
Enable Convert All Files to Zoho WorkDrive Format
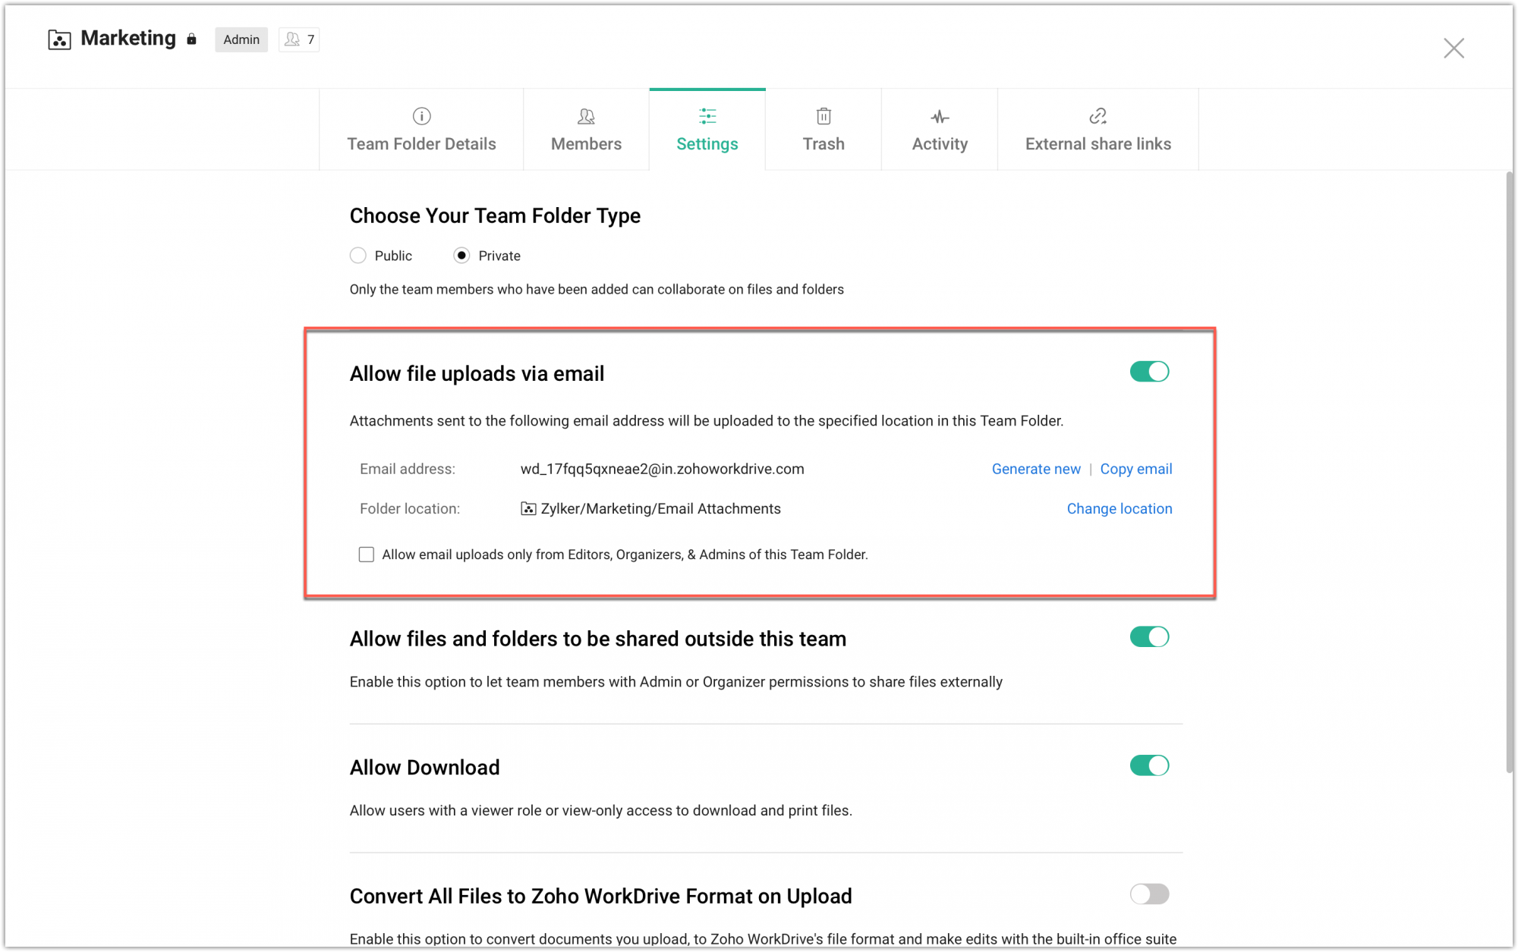pos(1149,895)
